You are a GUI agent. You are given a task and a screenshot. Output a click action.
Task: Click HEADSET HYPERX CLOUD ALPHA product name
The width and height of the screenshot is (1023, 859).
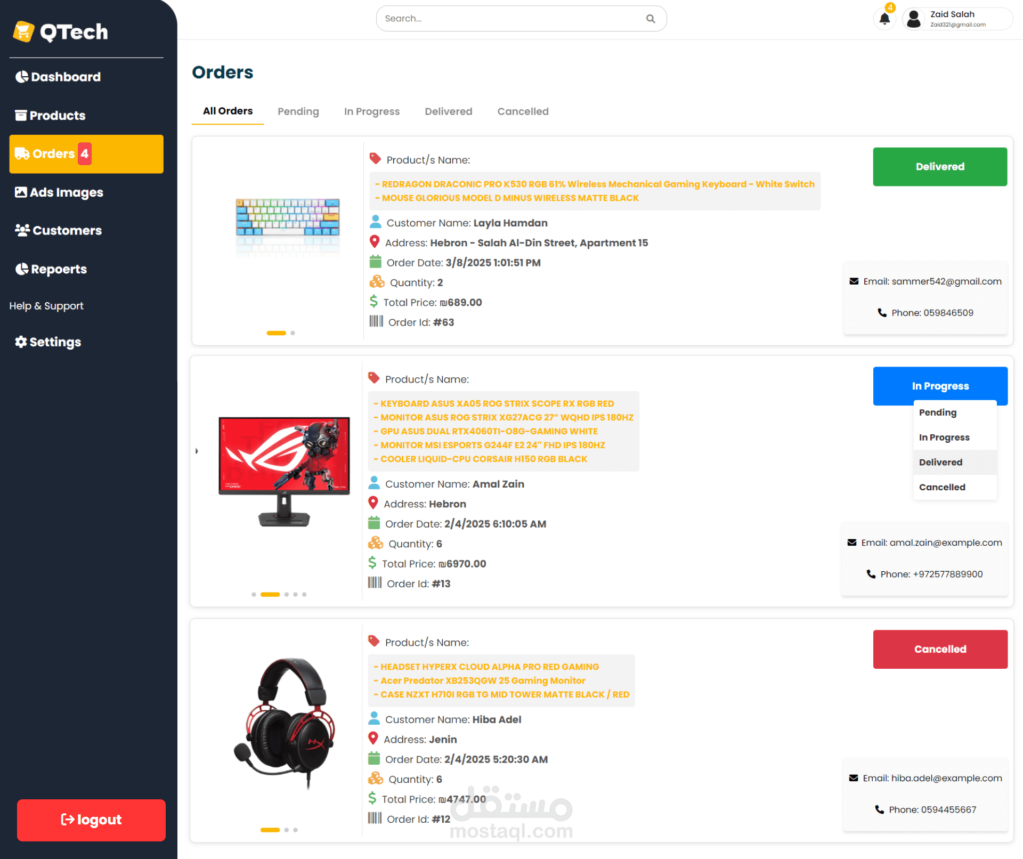pyautogui.click(x=486, y=667)
